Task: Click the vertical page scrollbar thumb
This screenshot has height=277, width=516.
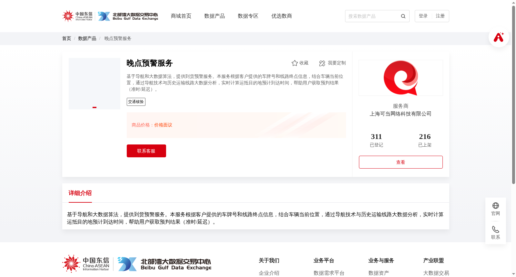Action: pyautogui.click(x=513, y=95)
